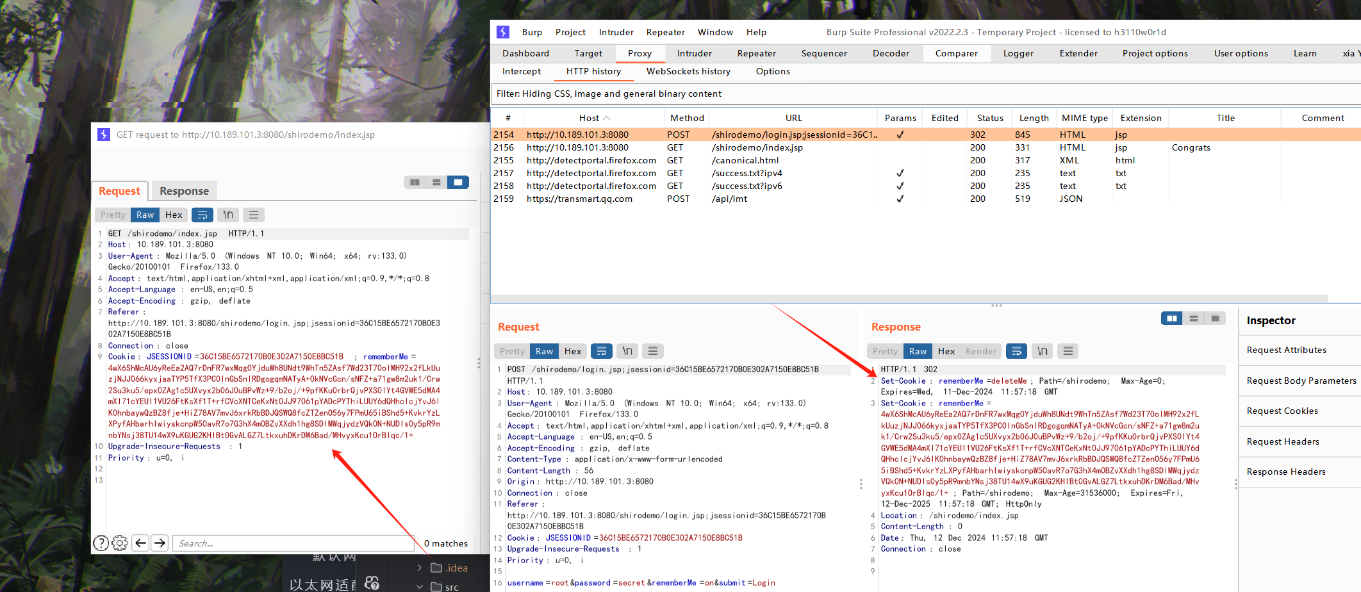Image resolution: width=1361 pixels, height=592 pixels.
Task: Sort the table by Status column header
Action: tap(990, 118)
